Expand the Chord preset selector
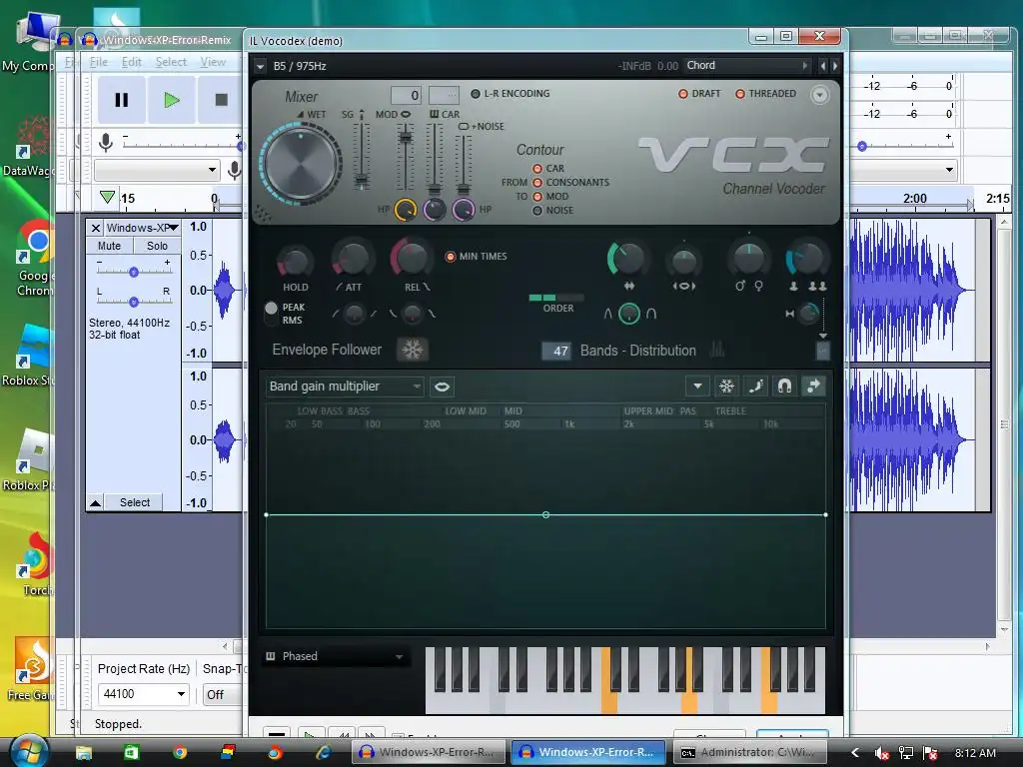Screen dimensions: 1023x767 coord(746,66)
